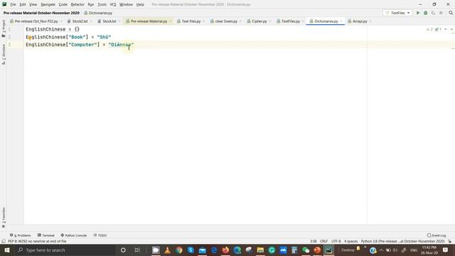Switch to Stock.txt tab
The image size is (455, 256).
coord(109,21)
